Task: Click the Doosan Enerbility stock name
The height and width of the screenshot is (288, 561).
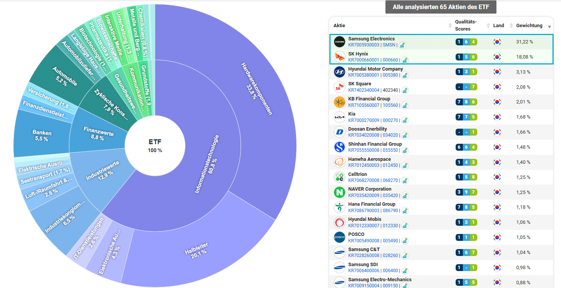Action: coord(367,129)
